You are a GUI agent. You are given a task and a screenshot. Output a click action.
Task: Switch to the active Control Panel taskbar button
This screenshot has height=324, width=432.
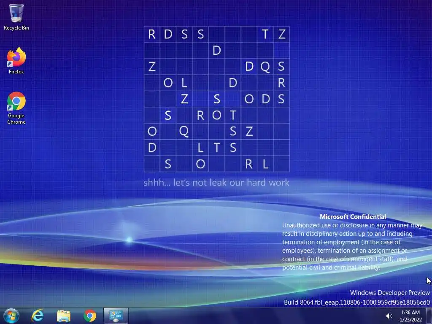tap(116, 316)
